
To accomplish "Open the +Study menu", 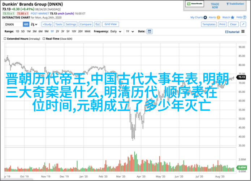I will tap(47, 25).
